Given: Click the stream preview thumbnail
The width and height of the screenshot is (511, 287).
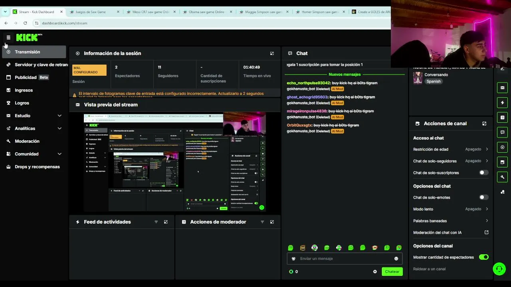Looking at the screenshot, I should point(175,162).
